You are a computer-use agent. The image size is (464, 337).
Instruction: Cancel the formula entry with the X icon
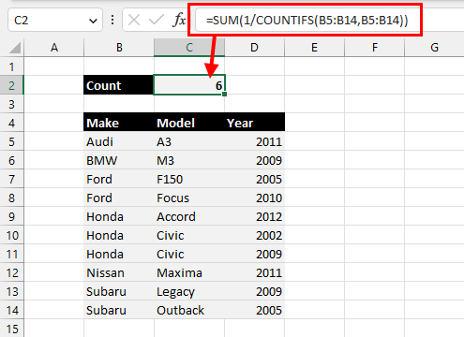tap(134, 21)
